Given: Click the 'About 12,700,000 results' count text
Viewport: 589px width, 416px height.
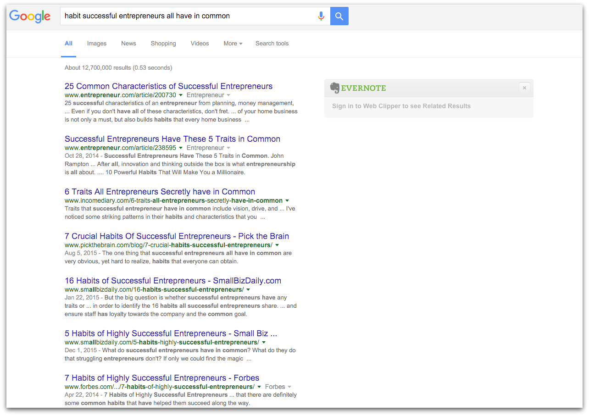Looking at the screenshot, I should coord(118,68).
